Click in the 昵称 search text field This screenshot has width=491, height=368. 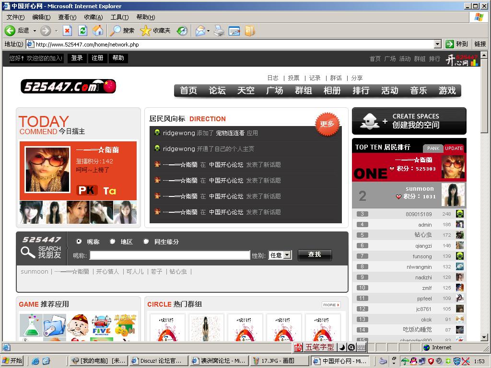(x=170, y=255)
